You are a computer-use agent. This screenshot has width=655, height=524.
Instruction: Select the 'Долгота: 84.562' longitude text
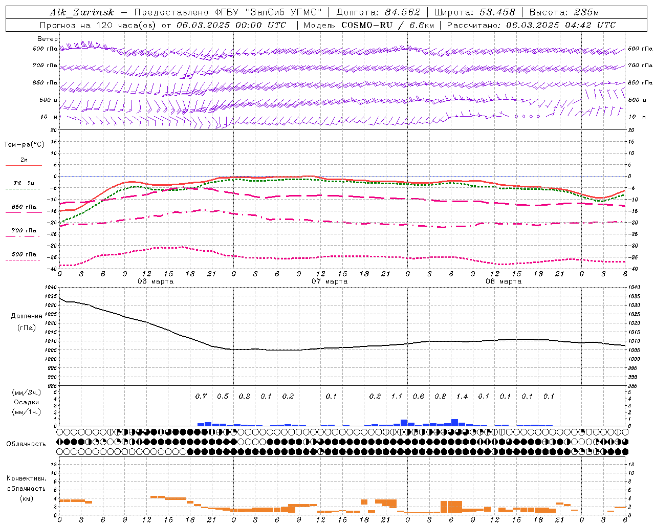378,12
